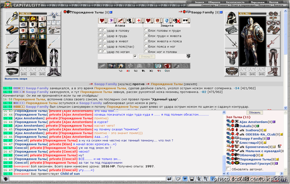The width and height of the screenshot is (290, 184).
Task: Activate the red blood strike skill
Action: 167,66
